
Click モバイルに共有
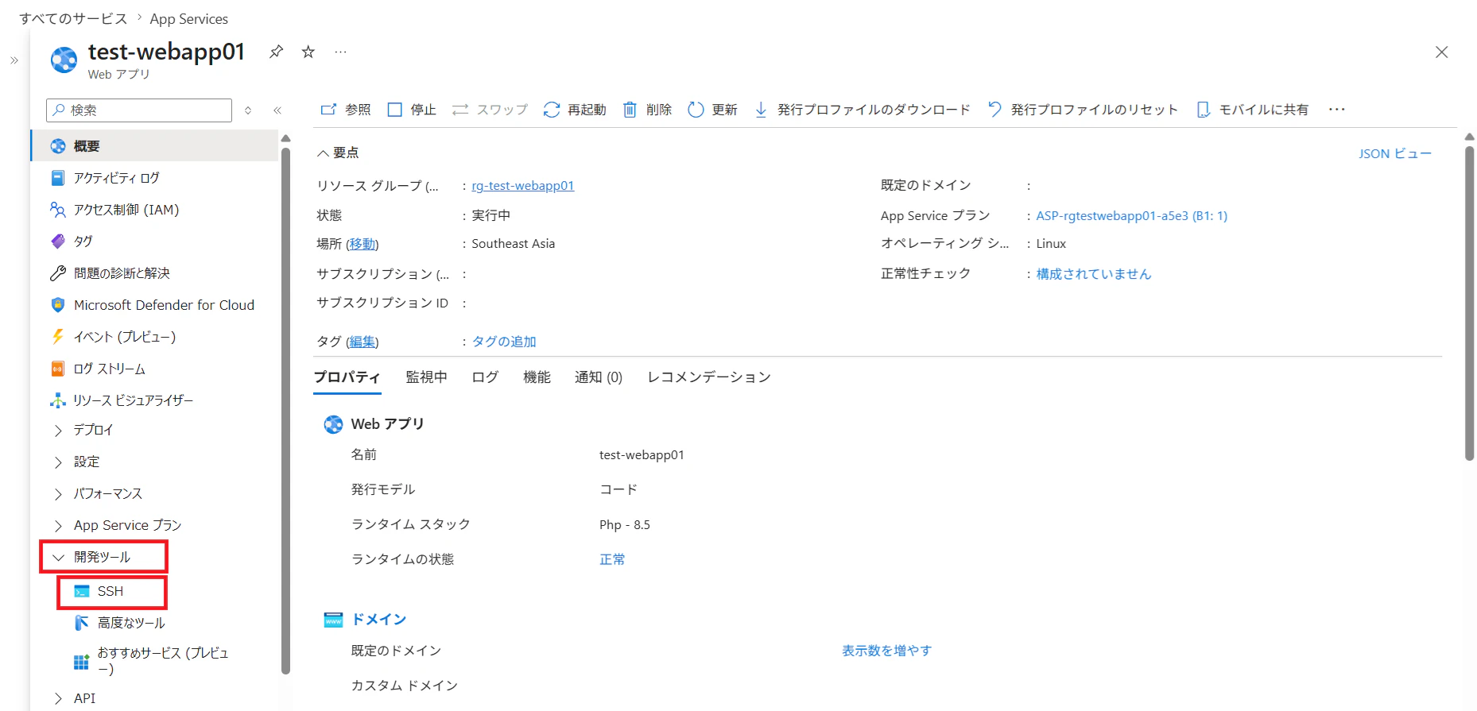pyautogui.click(x=1253, y=110)
